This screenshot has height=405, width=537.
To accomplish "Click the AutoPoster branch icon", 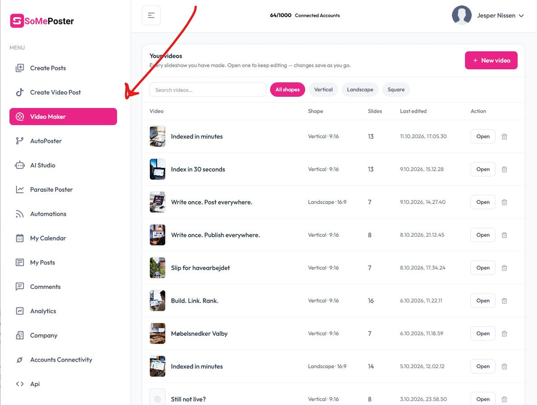I will [20, 141].
